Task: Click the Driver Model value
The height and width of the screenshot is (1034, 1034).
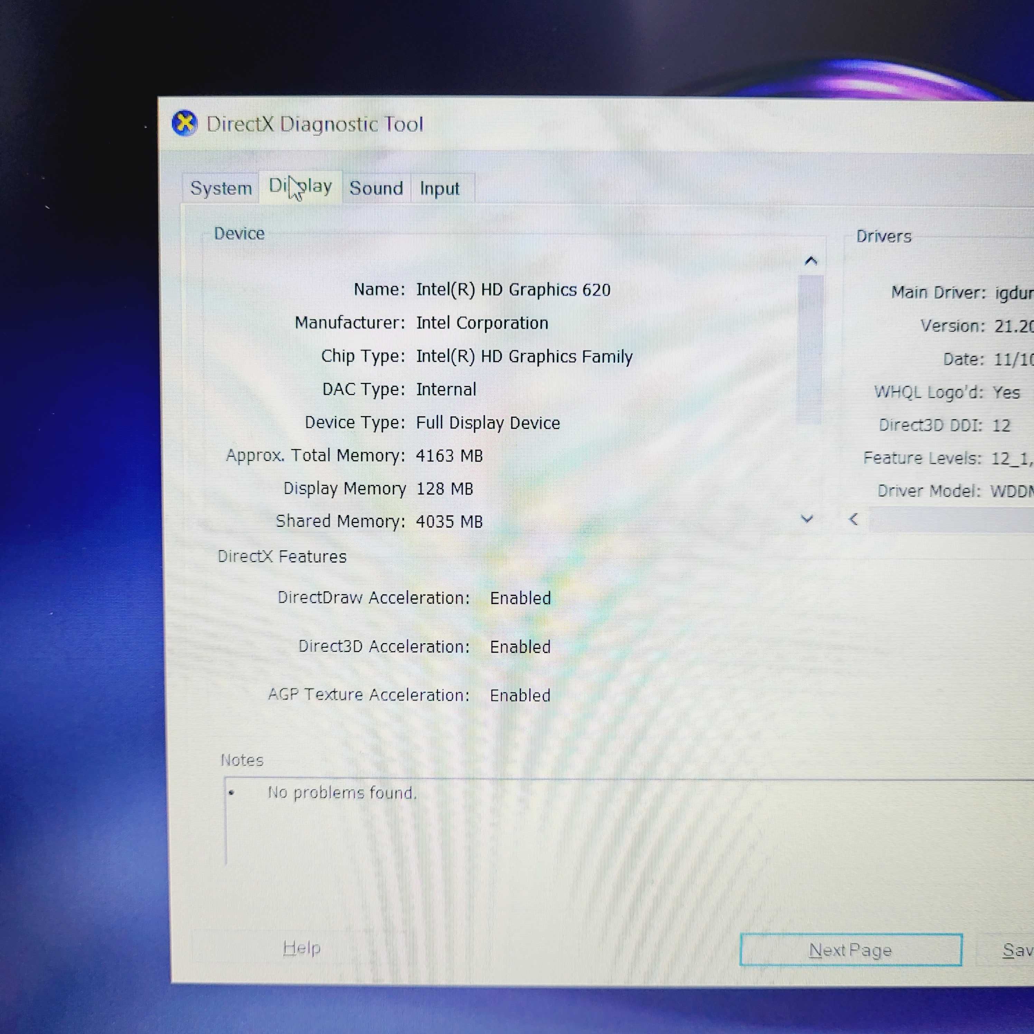Action: [1012, 491]
